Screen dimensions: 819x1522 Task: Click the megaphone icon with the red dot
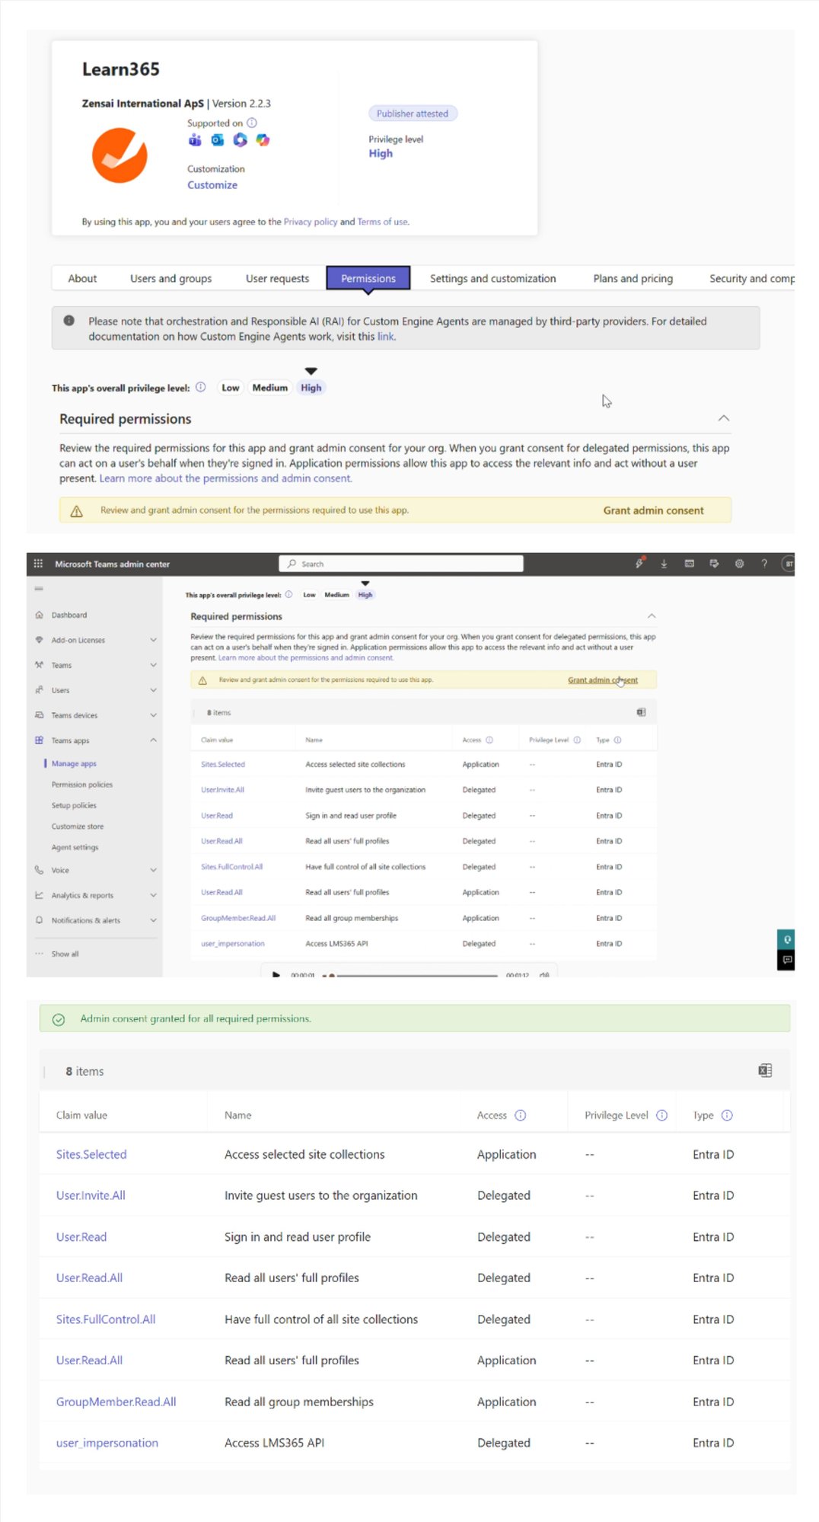pos(639,563)
